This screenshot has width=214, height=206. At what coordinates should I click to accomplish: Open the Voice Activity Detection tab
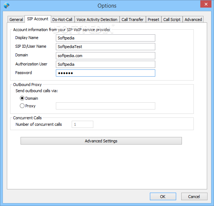(97, 20)
